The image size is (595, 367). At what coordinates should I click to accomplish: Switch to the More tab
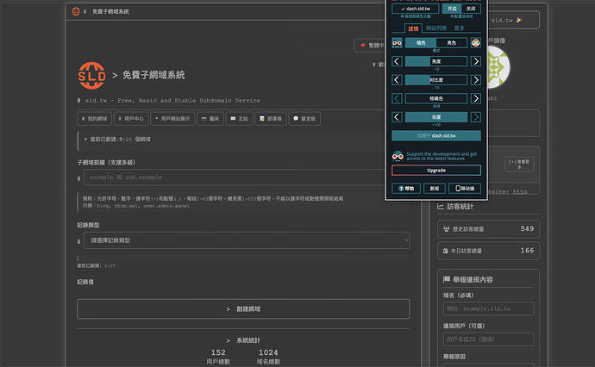459,28
